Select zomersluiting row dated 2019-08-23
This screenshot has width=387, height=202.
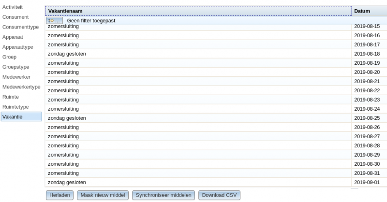216,100
